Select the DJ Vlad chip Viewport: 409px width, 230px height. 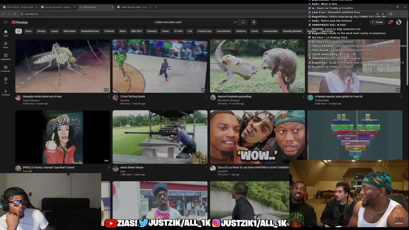(178, 31)
